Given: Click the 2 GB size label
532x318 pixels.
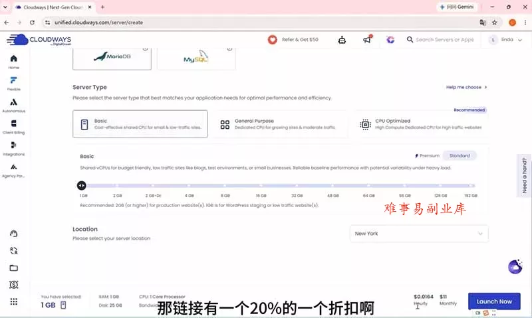Looking at the screenshot, I should tap(118, 196).
